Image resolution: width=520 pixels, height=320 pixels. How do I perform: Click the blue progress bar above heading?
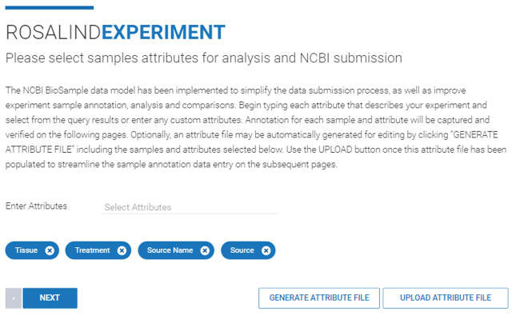50,8
